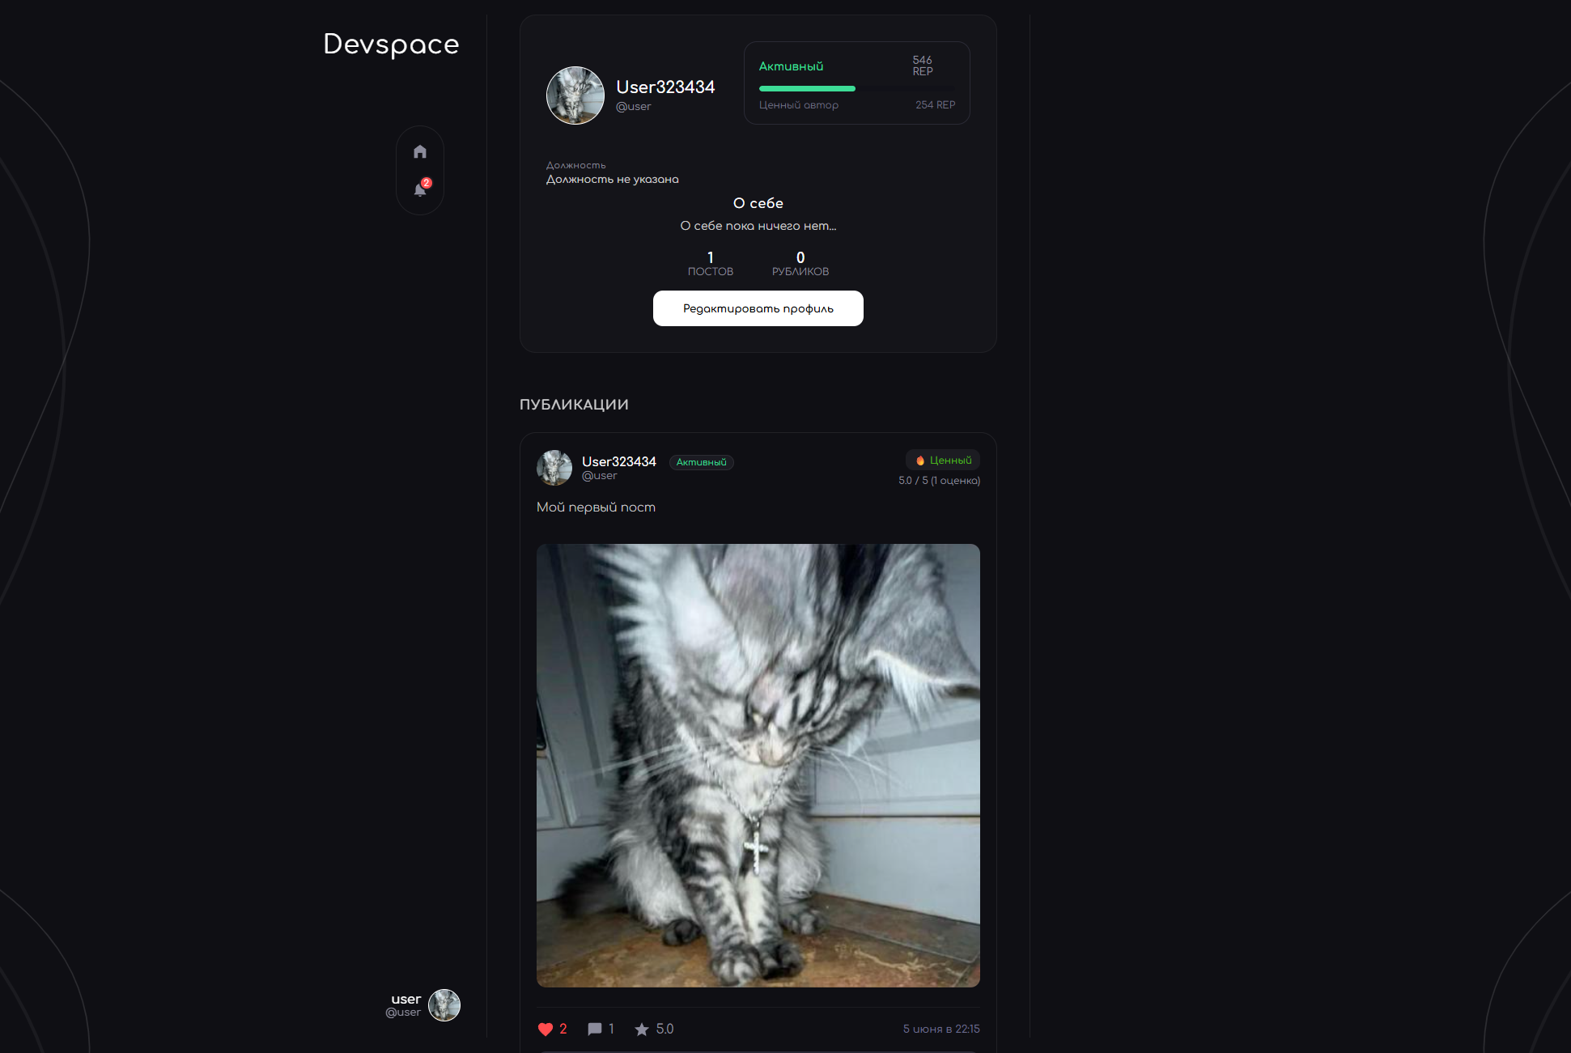Click the ПУБЛИКАЦИИ section heading

[x=574, y=405]
